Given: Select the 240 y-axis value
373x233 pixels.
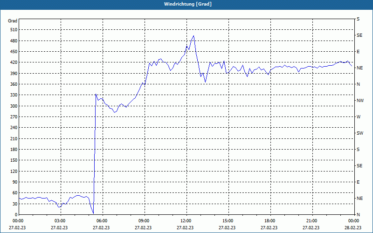Looking at the screenshot, I should pyautogui.click(x=14, y=128).
